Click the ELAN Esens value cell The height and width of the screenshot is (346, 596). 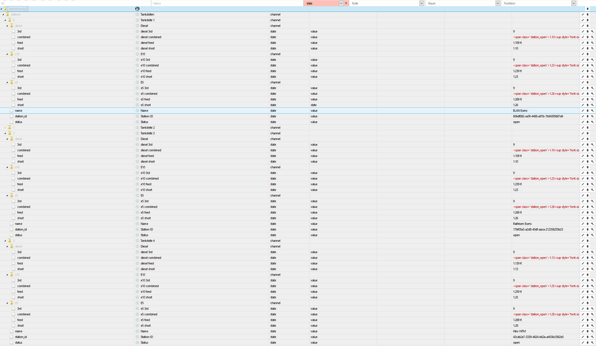(x=545, y=111)
